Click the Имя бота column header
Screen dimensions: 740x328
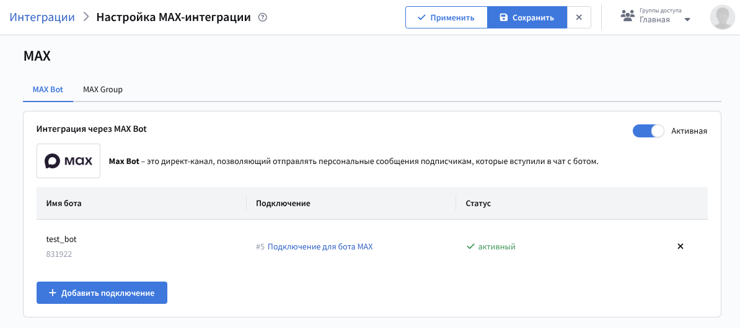(64, 203)
